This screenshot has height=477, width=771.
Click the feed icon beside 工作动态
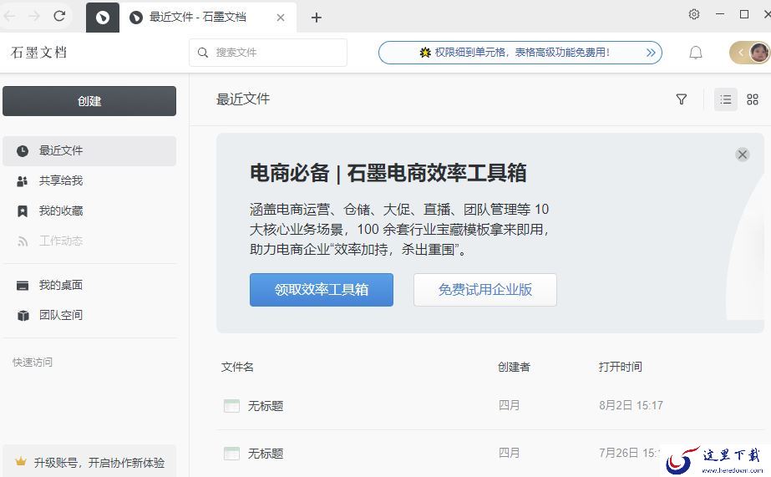tap(22, 241)
